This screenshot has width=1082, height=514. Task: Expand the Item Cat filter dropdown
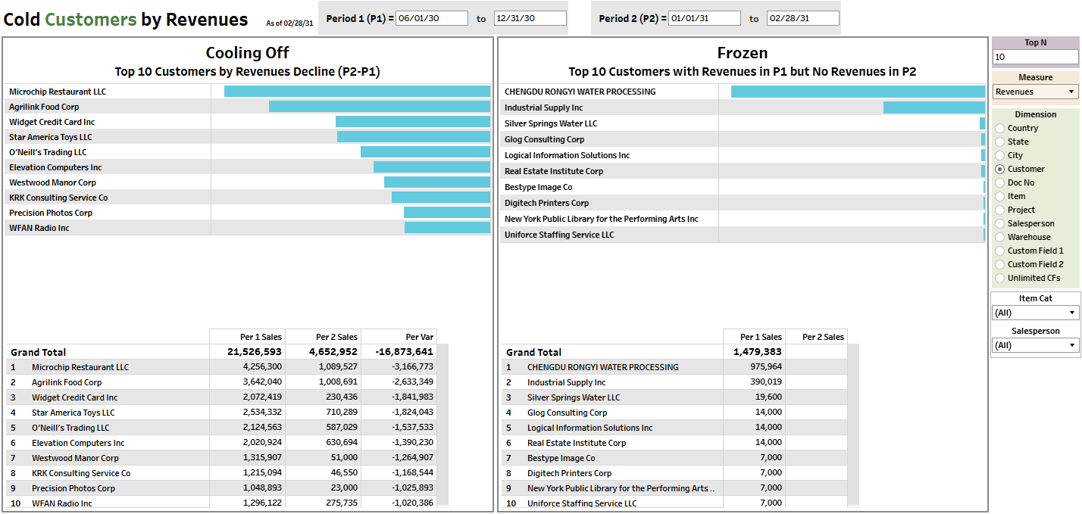pyautogui.click(x=1035, y=313)
